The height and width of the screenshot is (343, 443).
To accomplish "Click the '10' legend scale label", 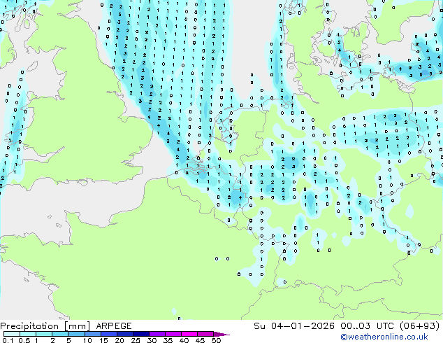I will [x=87, y=340].
